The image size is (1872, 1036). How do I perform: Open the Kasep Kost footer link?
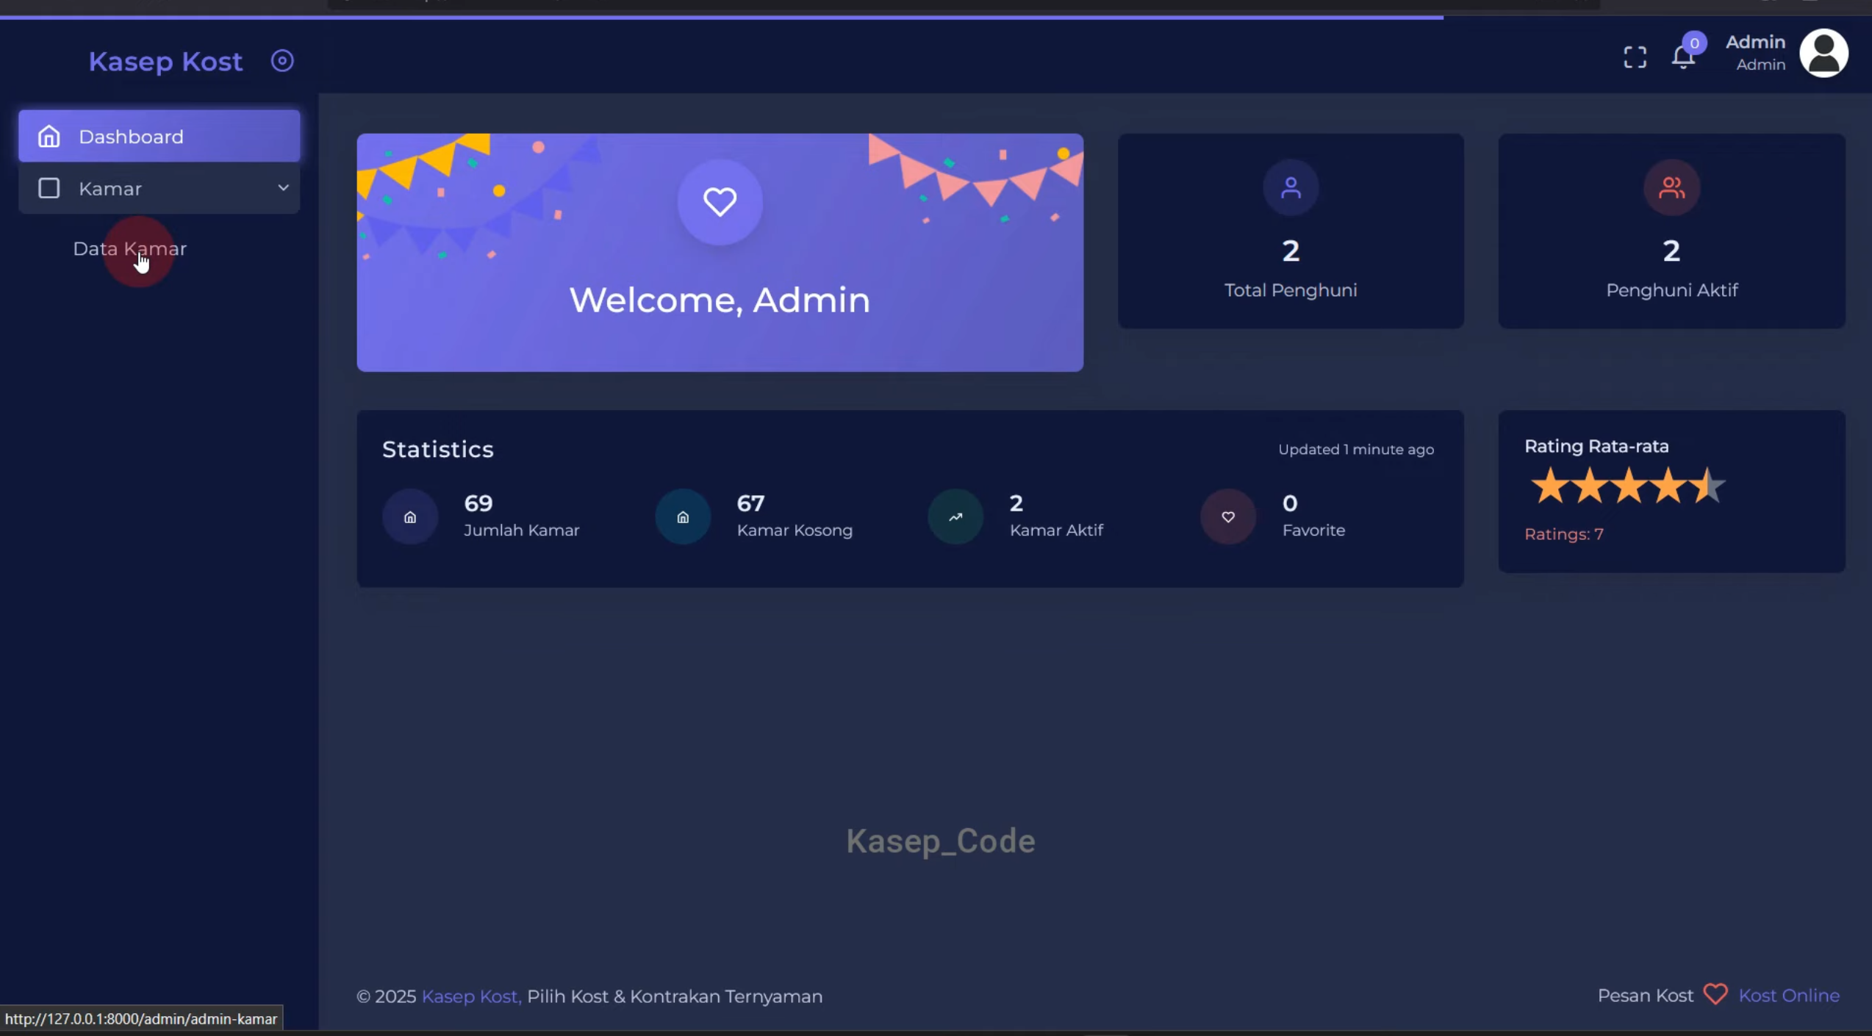coord(471,996)
